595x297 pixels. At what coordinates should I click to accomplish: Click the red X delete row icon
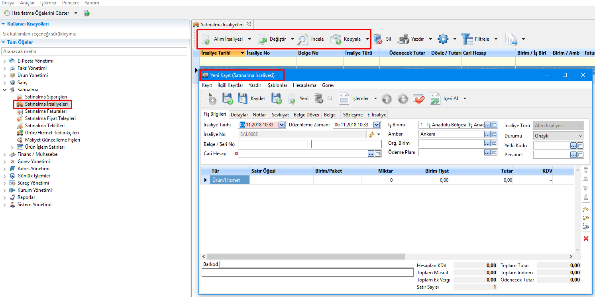(x=586, y=238)
